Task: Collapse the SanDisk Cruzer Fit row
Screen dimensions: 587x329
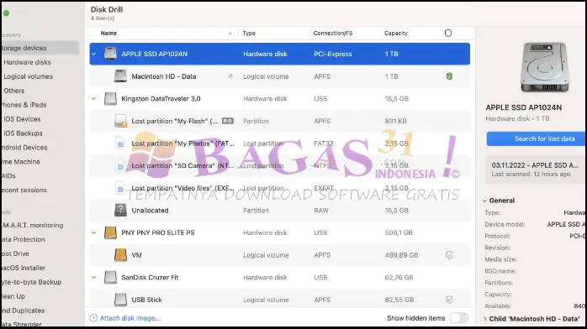Action: tap(94, 278)
